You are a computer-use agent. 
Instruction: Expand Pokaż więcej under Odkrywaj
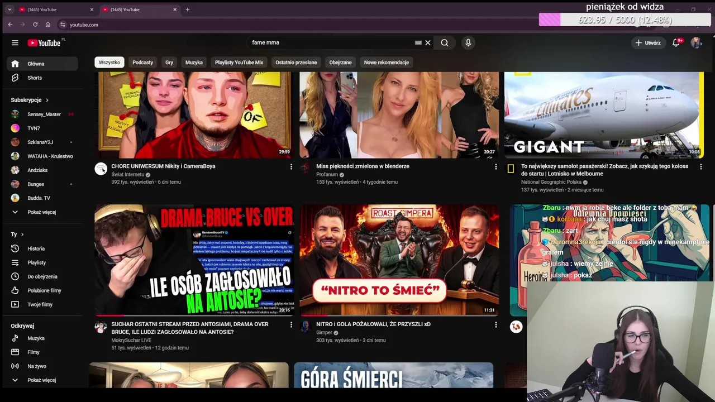42,380
